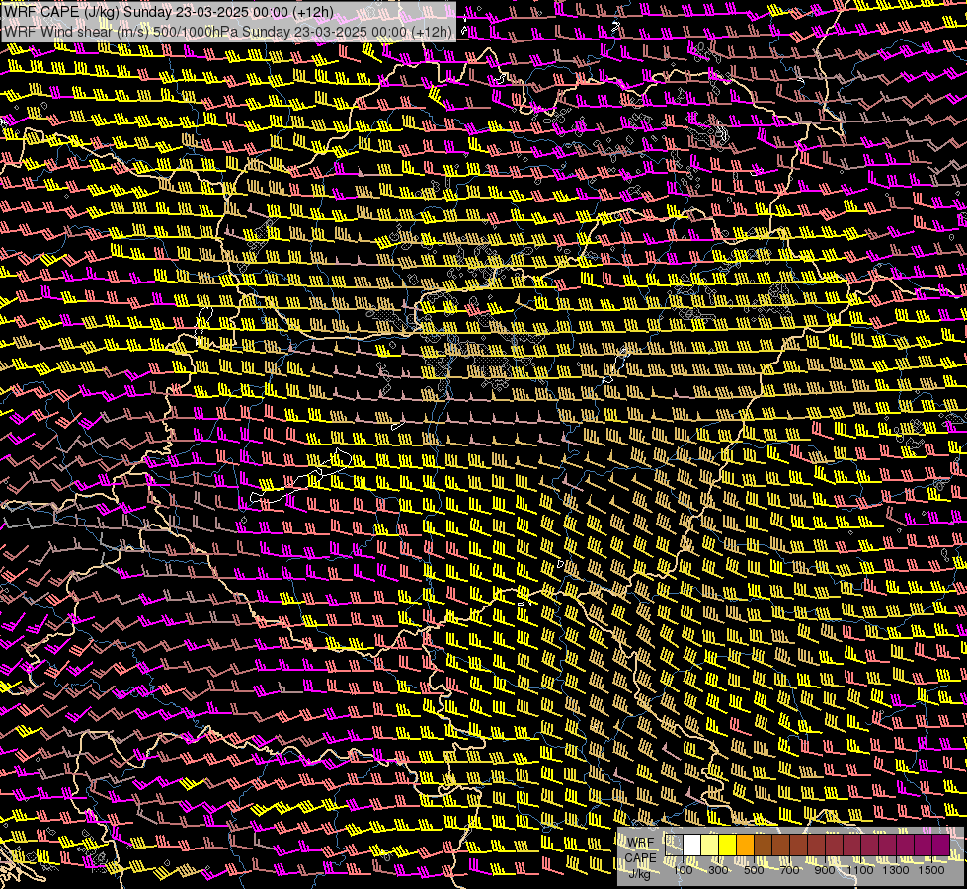Click the 'WRF CAPE (J/kg)' title line
The width and height of the screenshot is (967, 889).
coord(168,12)
